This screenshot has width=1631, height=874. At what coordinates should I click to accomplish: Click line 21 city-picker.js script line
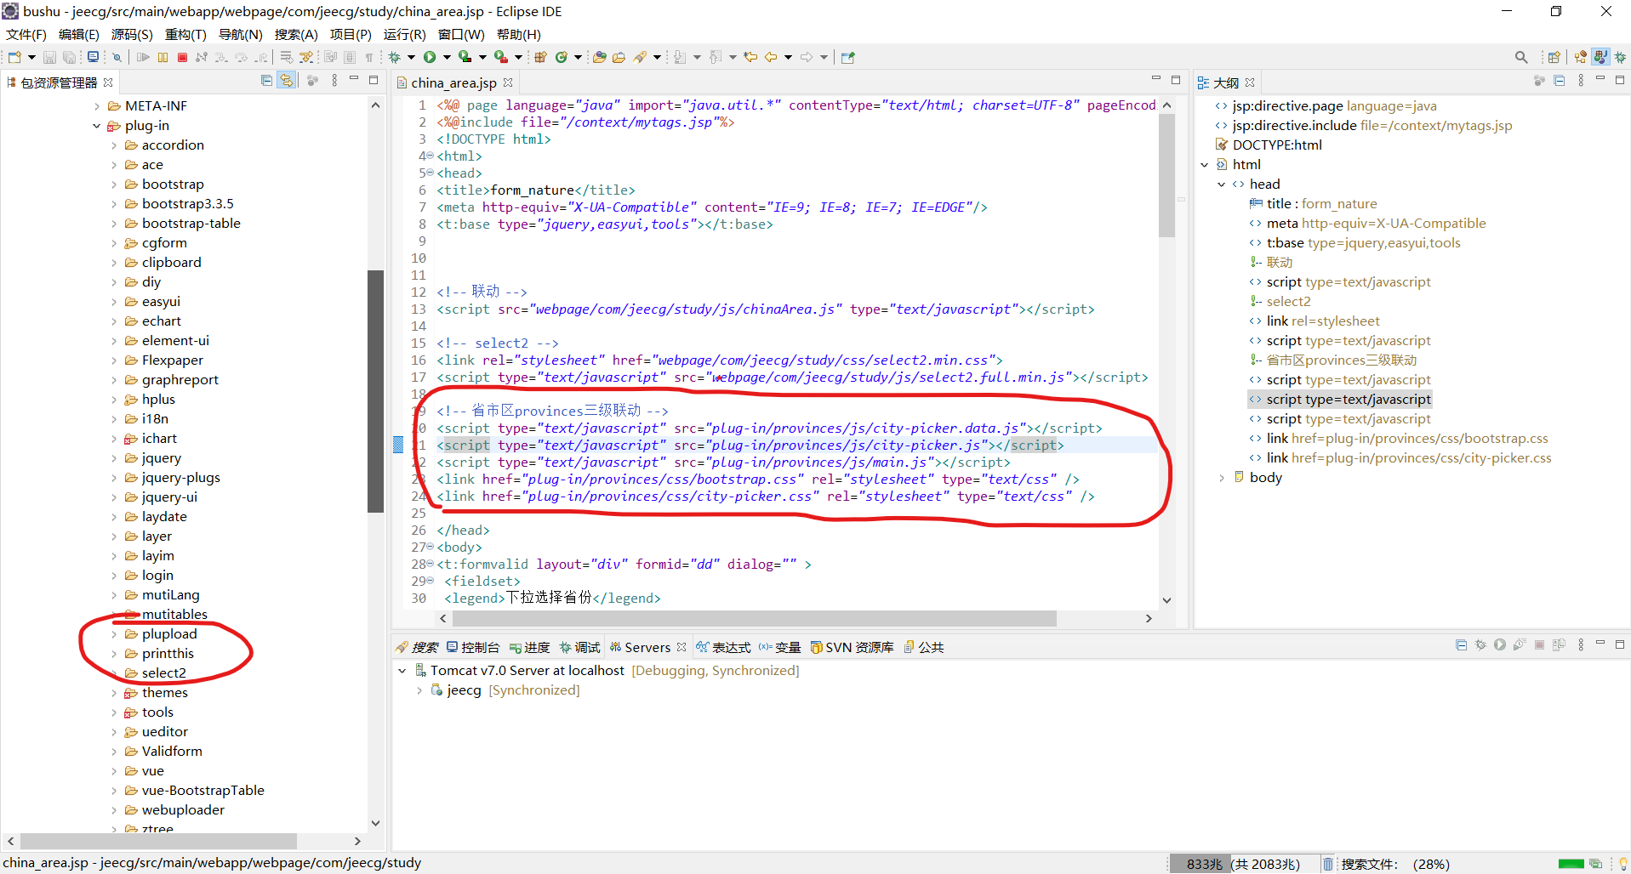click(x=750, y=446)
